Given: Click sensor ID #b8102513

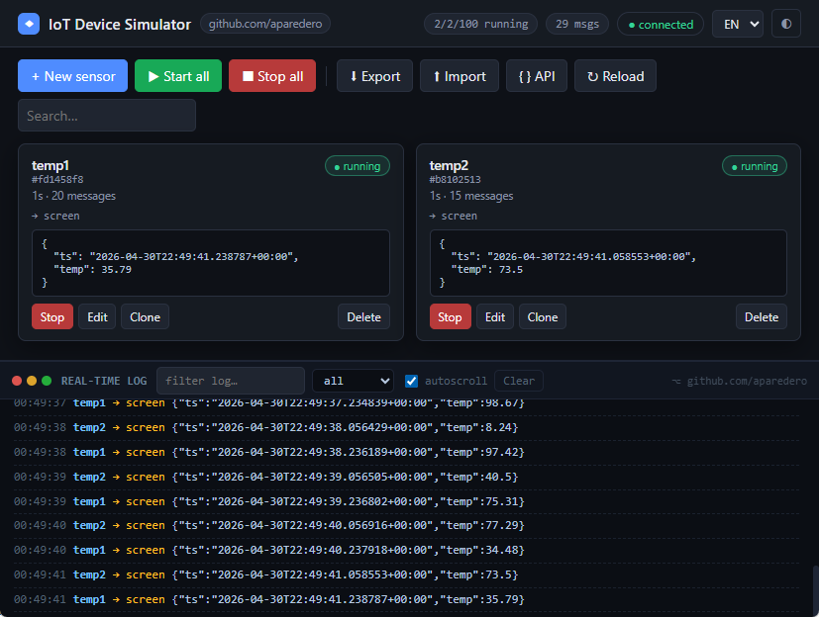Looking at the screenshot, I should point(455,179).
